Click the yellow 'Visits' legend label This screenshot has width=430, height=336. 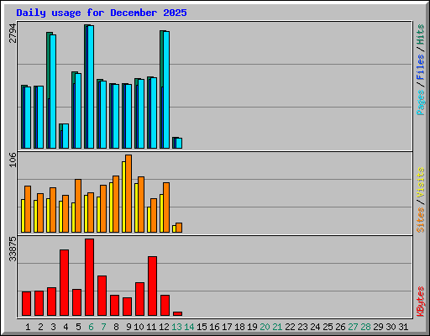pyautogui.click(x=421, y=182)
